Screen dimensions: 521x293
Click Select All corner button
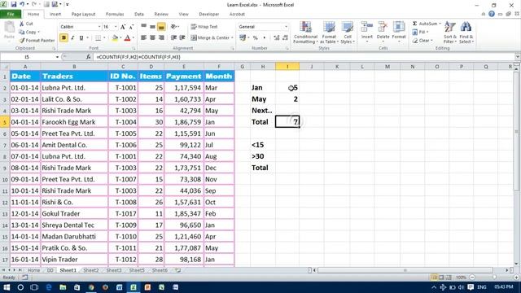(x=5, y=67)
